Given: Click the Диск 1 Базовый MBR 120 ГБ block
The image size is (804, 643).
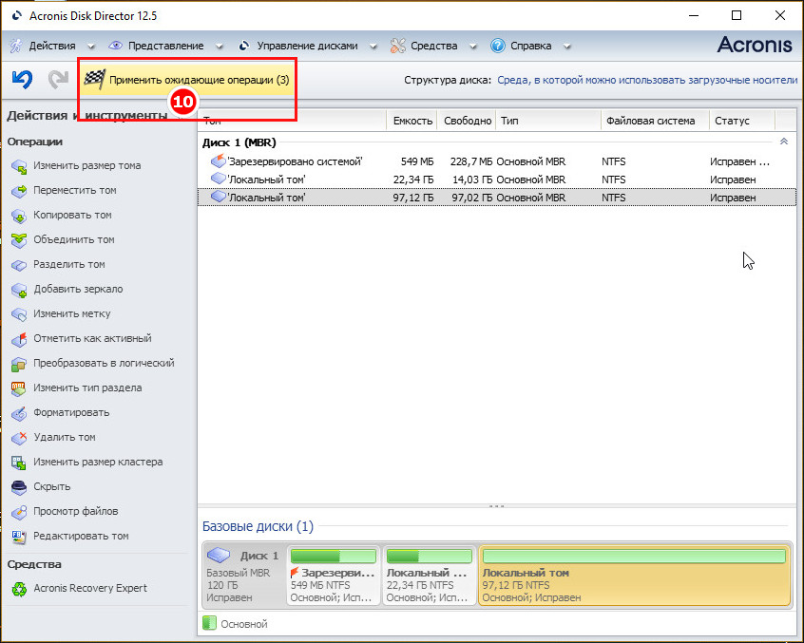Looking at the screenshot, I should [243, 576].
